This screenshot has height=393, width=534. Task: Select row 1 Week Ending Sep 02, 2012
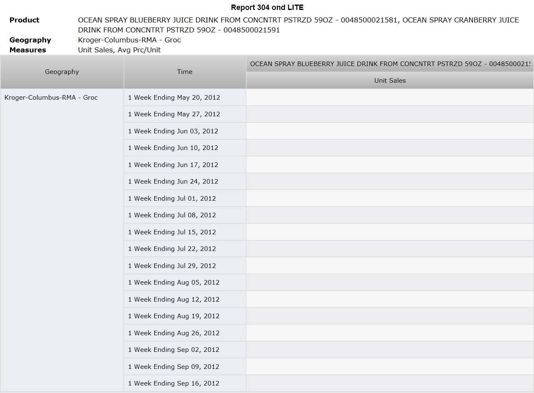[185, 350]
